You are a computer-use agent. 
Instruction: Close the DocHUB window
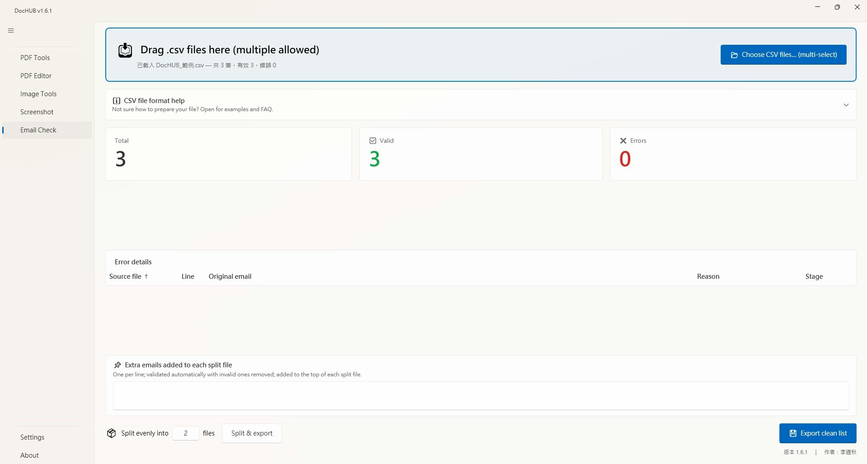click(857, 7)
